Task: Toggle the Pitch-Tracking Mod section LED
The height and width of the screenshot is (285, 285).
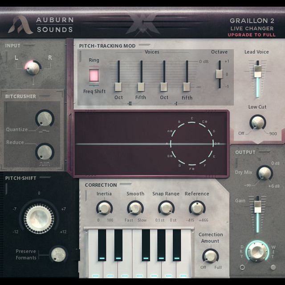Action: click(144, 45)
